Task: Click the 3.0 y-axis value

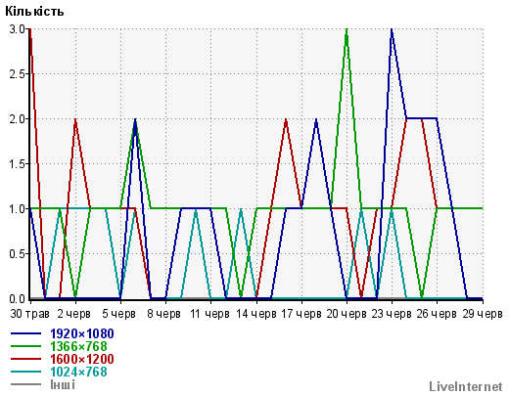Action: 17,29
